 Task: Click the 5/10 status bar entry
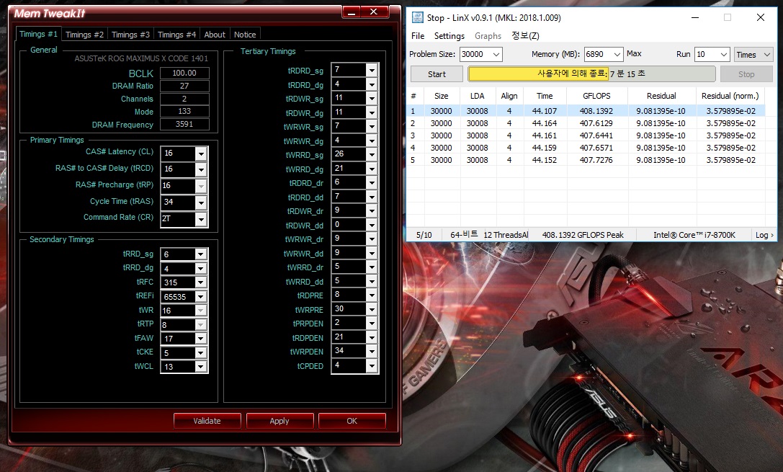[424, 235]
